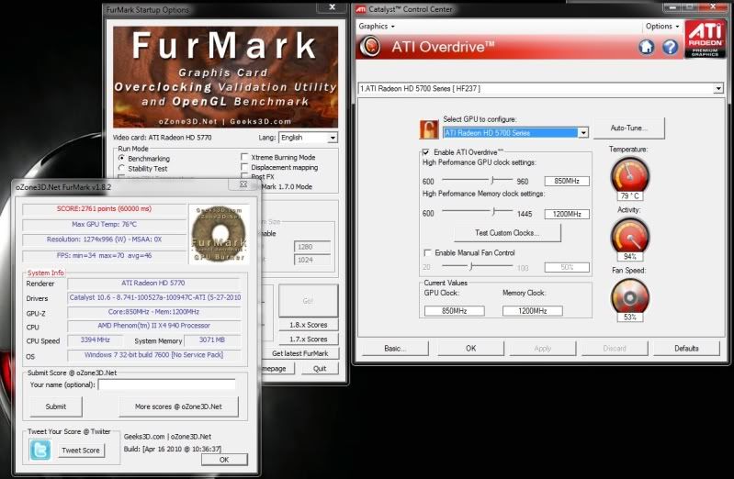Click OK in Catalyst Control Center
The height and width of the screenshot is (479, 734).
(471, 349)
